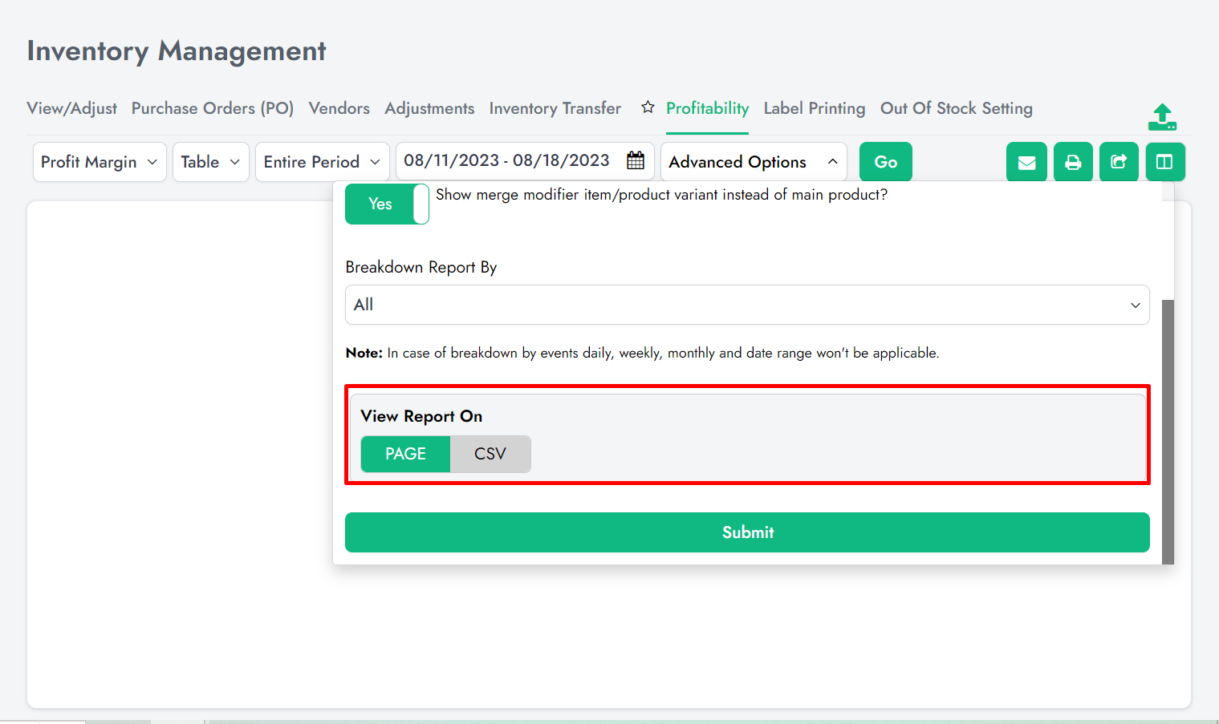Select PAGE for View Report On

point(405,454)
